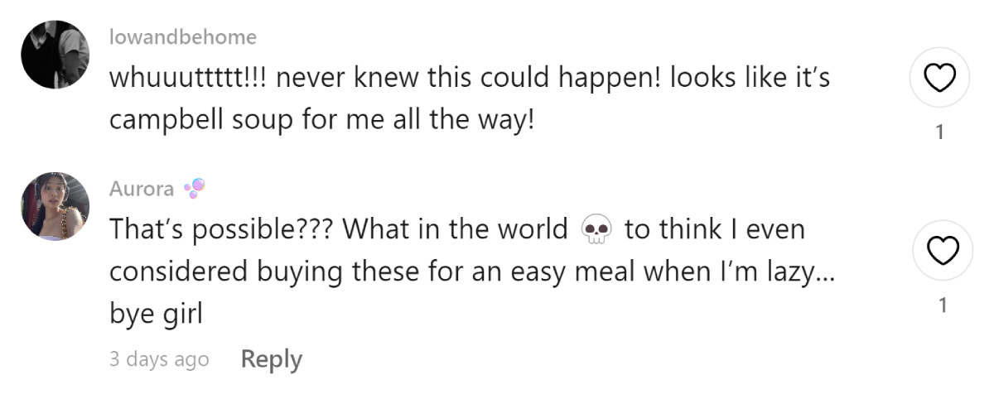Reply to Aurora's comment
Viewport: 994px width, 394px height.
271,359
